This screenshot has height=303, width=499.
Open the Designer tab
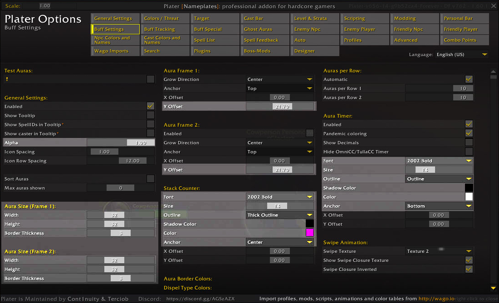click(315, 51)
